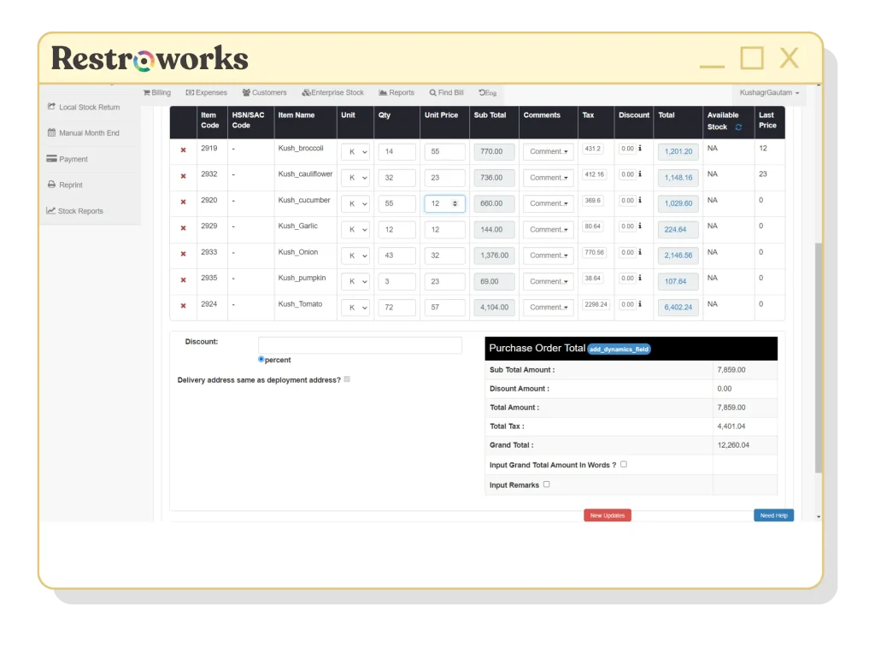Screen dimensions: 875x646
Task: Open the Unit dropdown for Kush_Tomato
Action: click(x=355, y=307)
